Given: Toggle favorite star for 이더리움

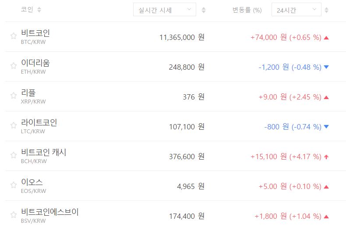Looking at the screenshot, I should point(14,66).
